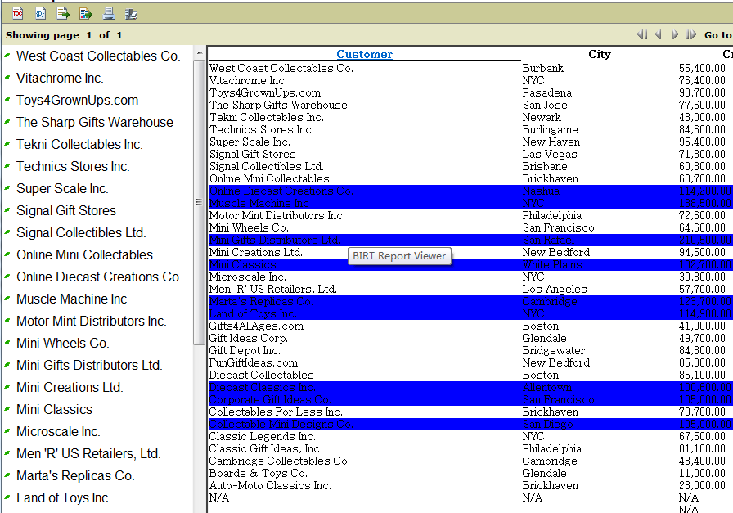Go to the last page arrow
Viewport: 733px width, 513px height.
691,34
